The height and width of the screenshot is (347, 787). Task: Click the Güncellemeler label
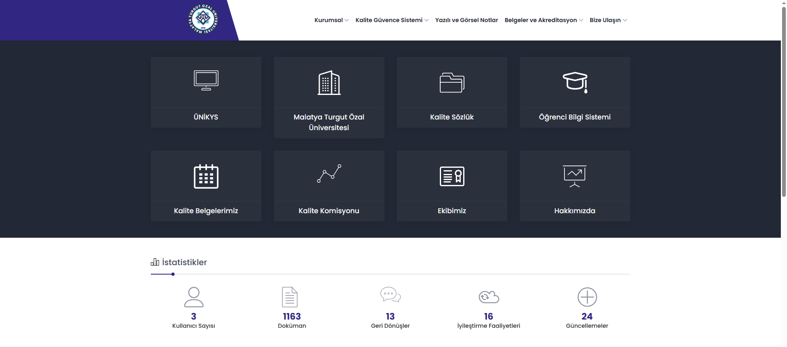pos(587,326)
